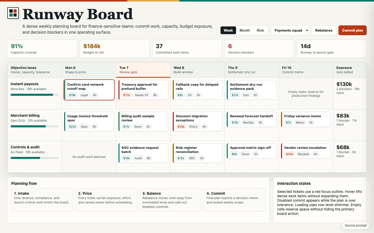Click the $28k tag on Discount migration

pyautogui.click(x=181, y=127)
